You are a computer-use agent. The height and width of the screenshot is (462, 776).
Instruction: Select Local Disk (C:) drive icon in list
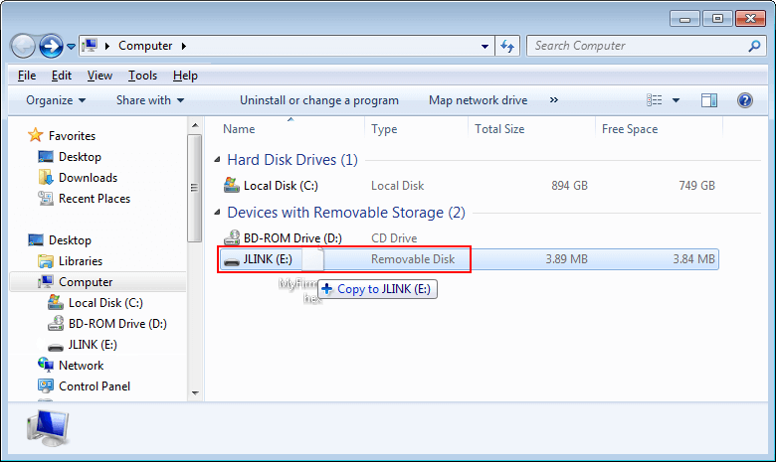click(x=231, y=185)
